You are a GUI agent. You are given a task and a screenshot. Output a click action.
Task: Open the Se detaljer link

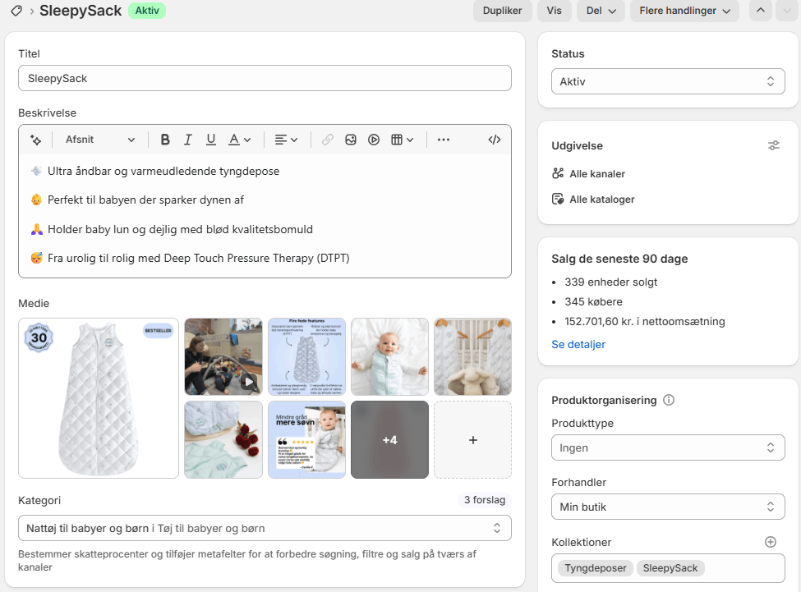click(x=578, y=345)
